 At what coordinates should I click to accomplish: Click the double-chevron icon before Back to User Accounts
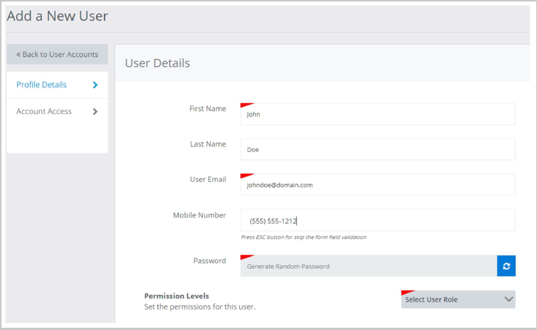(x=19, y=55)
